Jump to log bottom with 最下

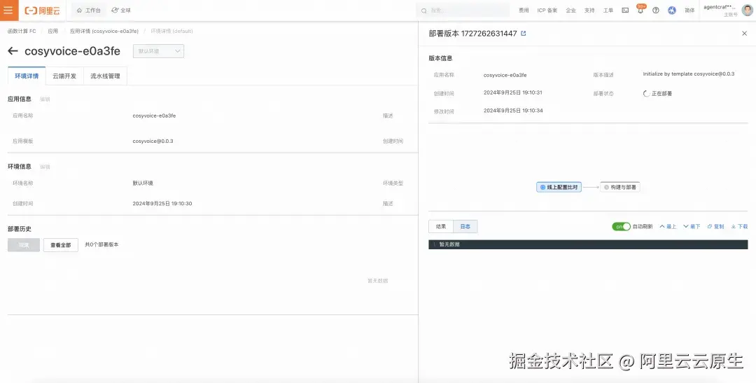point(692,226)
